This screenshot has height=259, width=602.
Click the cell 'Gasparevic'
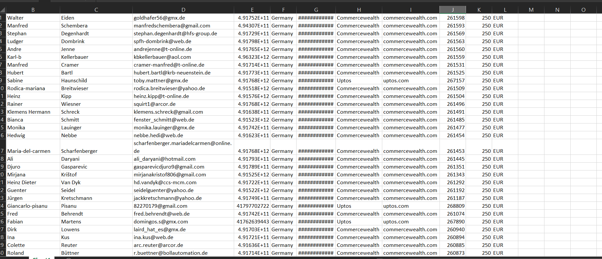click(x=96, y=167)
